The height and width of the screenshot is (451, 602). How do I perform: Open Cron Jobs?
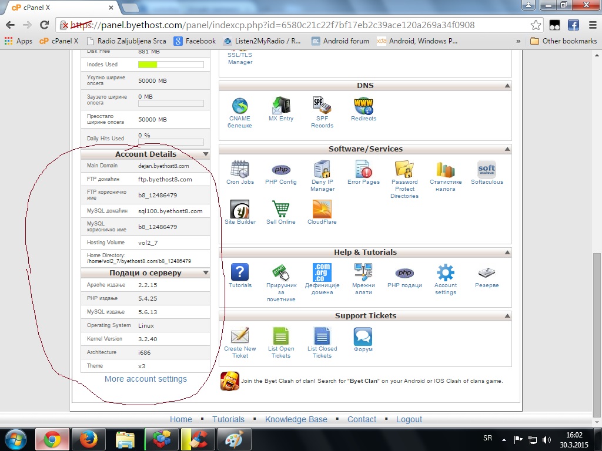pyautogui.click(x=240, y=169)
